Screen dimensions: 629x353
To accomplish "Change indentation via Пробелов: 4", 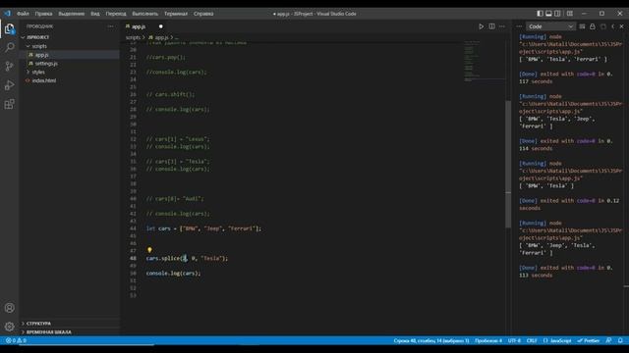I will (488, 340).
